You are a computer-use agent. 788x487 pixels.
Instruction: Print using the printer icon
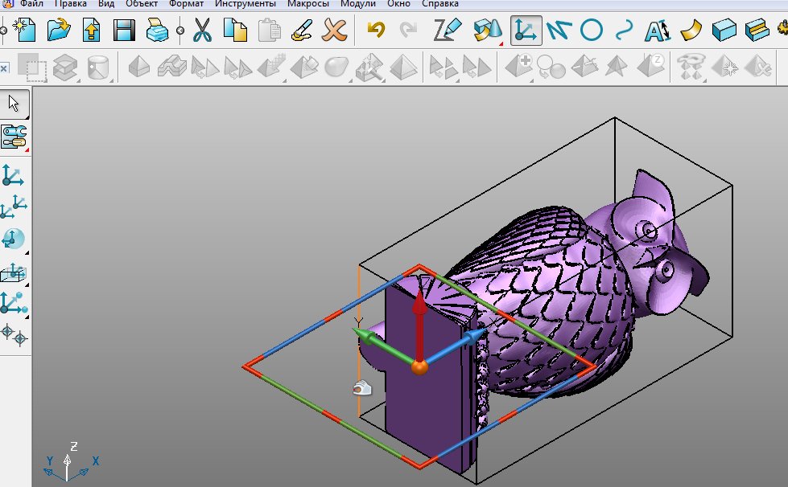(157, 30)
